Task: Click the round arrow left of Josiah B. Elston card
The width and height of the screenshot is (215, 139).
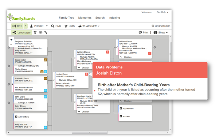Action: [x=9, y=84]
